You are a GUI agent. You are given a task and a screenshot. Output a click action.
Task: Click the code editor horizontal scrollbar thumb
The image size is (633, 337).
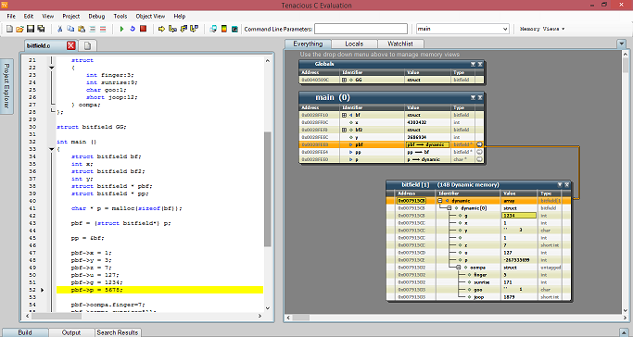57,316
